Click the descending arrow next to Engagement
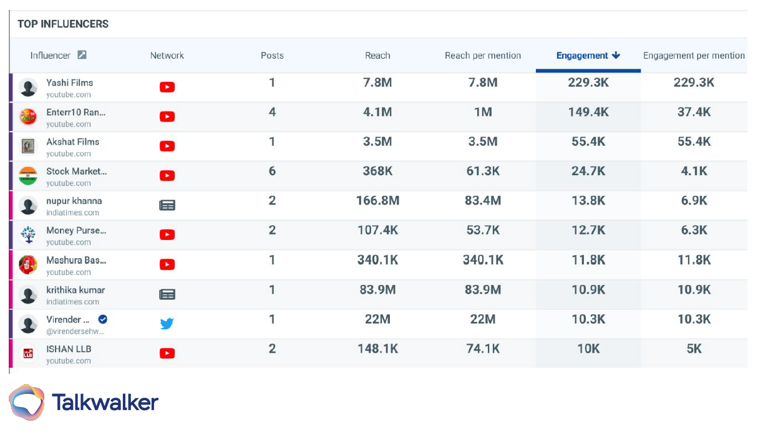 click(616, 55)
